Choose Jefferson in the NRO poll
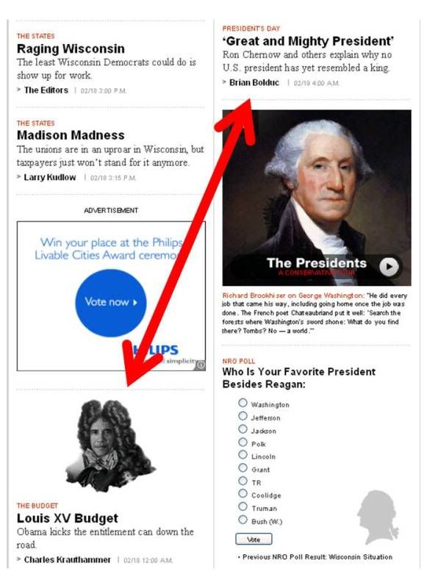The image size is (441, 588). 243,416
